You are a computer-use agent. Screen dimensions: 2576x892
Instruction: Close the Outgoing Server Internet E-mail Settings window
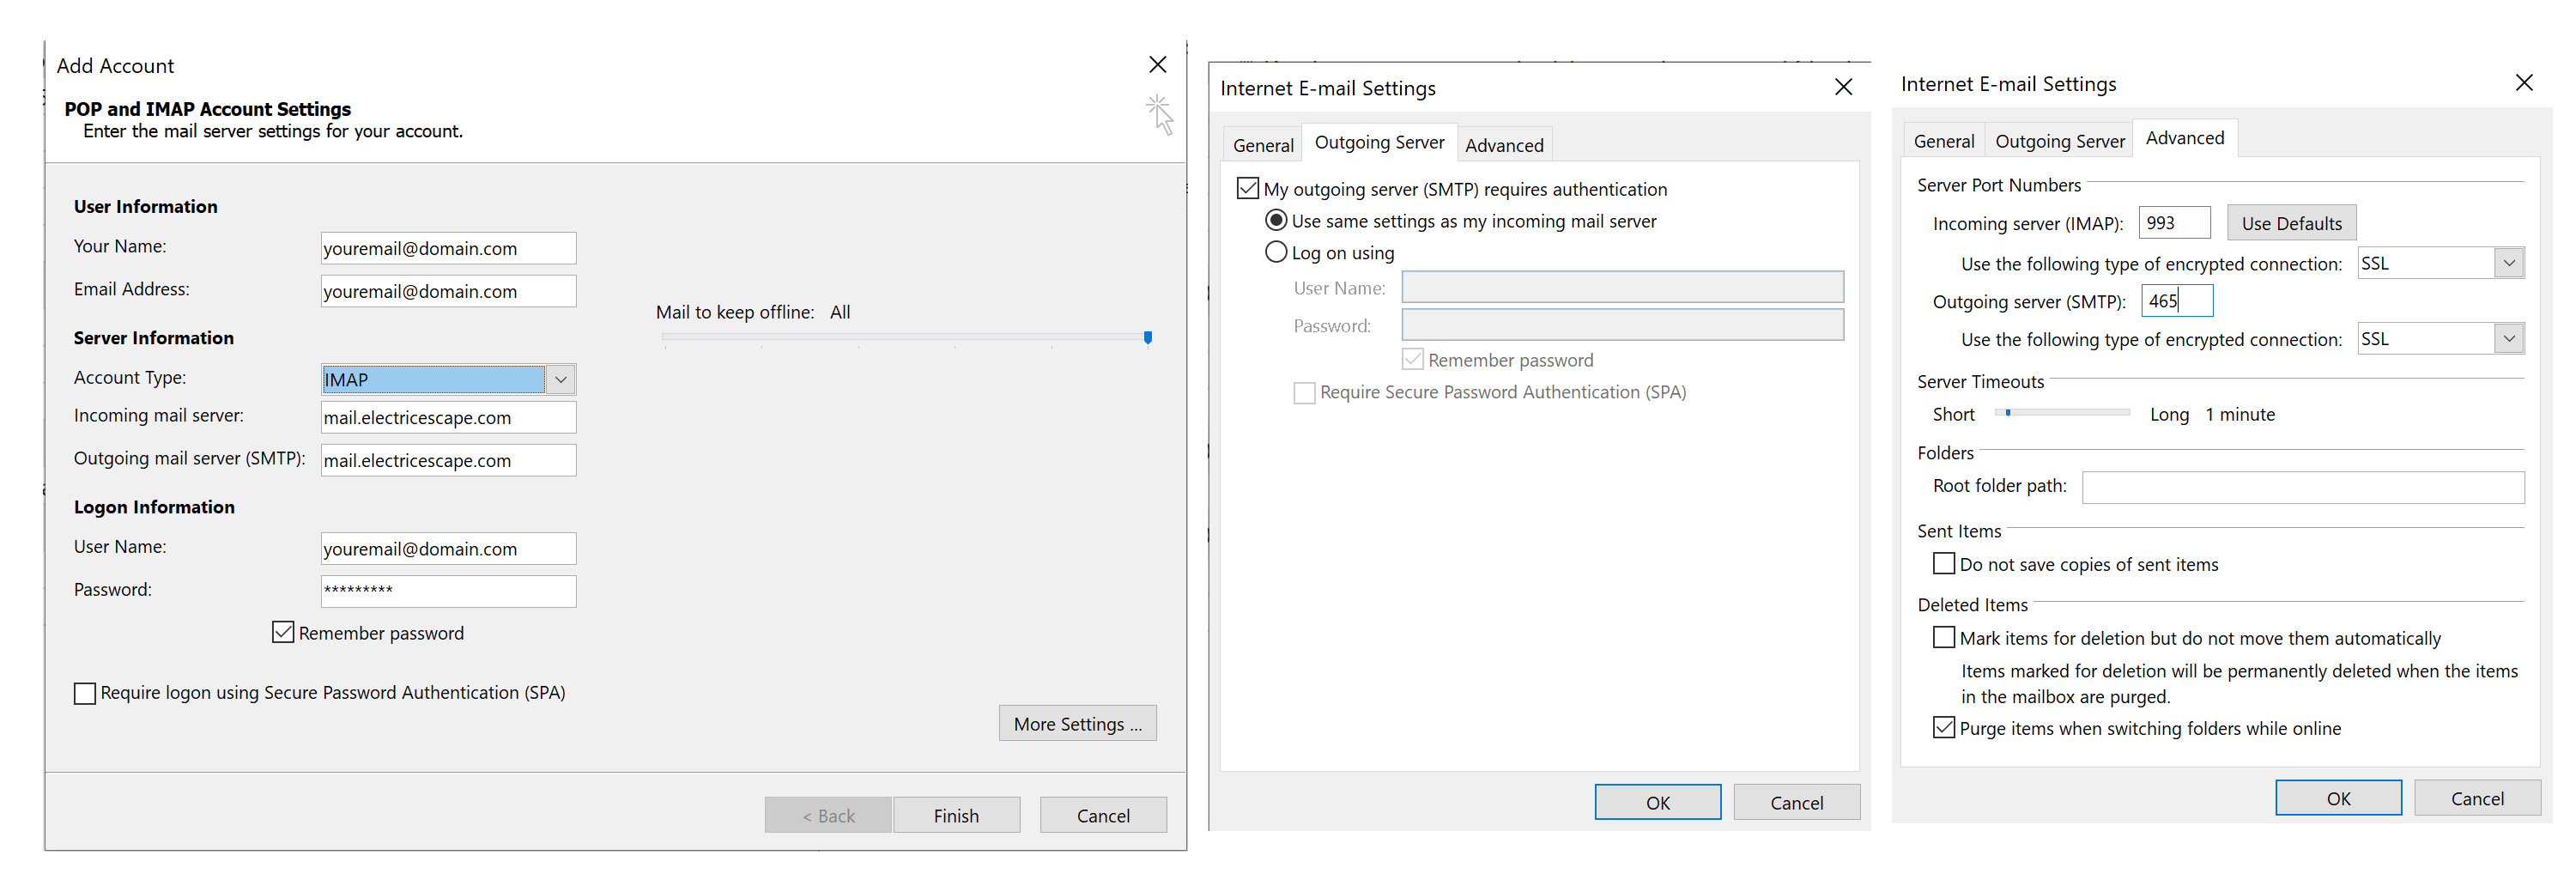[x=1843, y=87]
